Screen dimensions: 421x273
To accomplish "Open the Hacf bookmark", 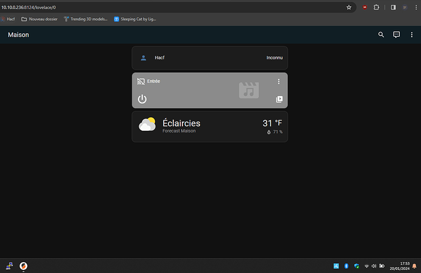I will click(x=7, y=19).
